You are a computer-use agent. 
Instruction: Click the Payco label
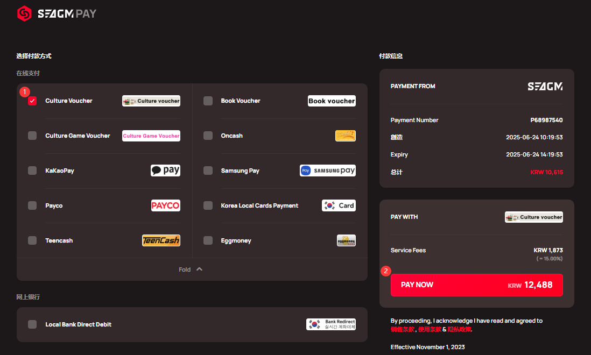point(54,205)
